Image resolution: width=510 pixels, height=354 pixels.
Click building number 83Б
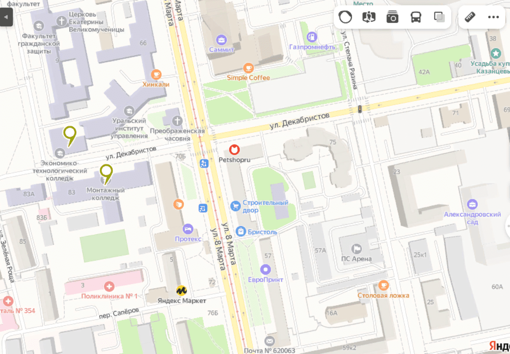click(42, 217)
